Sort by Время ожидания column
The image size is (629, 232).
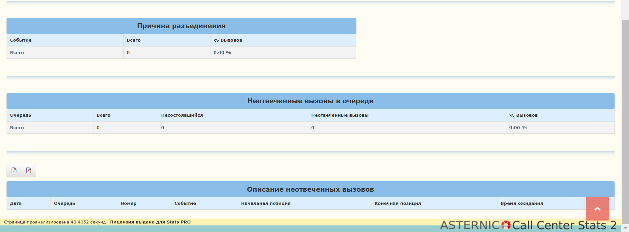click(x=522, y=203)
